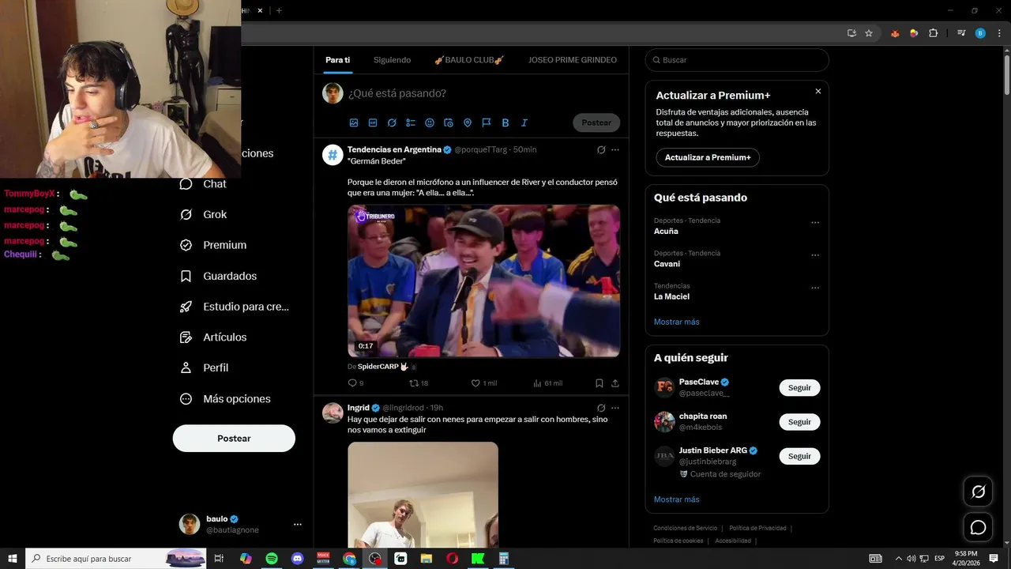Expand Más opciones in the sidebar
The image size is (1011, 569).
coord(225,399)
